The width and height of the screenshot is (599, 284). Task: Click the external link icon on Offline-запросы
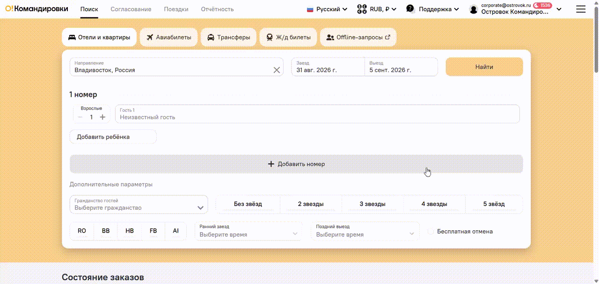(387, 37)
